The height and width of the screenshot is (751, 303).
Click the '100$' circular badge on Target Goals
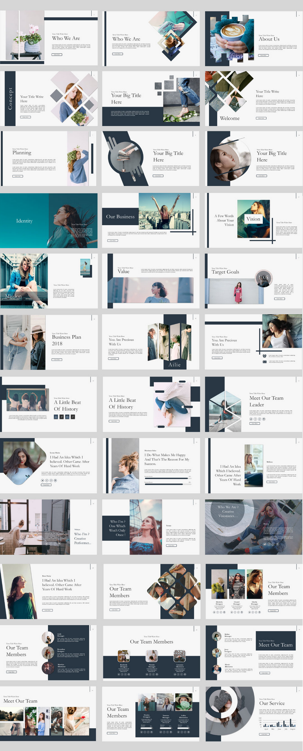264,278
